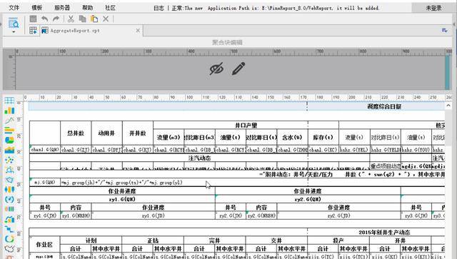
Task: Select the 计划 header cell
Action: coord(91,240)
